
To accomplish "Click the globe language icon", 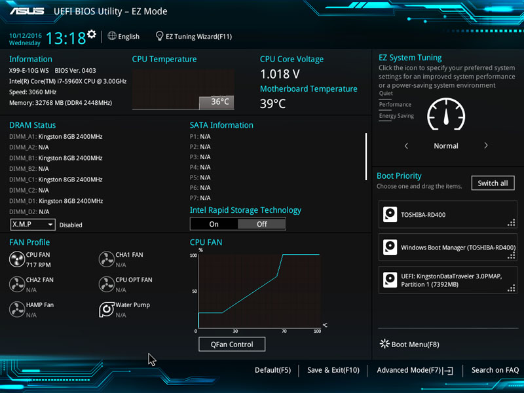I will coord(112,36).
